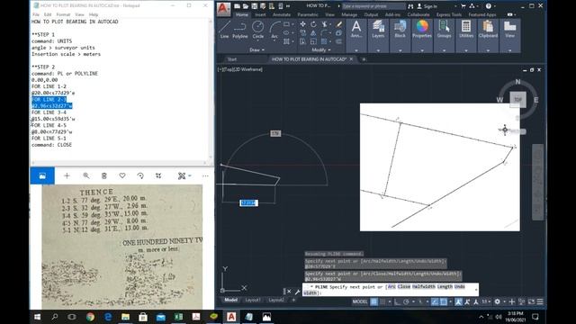Open the Utilities calculator panel

pos(466,30)
